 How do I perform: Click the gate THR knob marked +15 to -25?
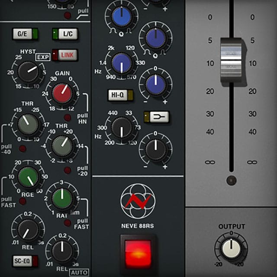[x=27, y=126]
